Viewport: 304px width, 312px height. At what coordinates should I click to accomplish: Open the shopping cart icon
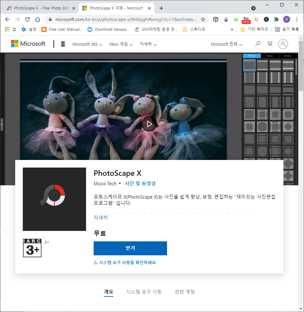270,44
